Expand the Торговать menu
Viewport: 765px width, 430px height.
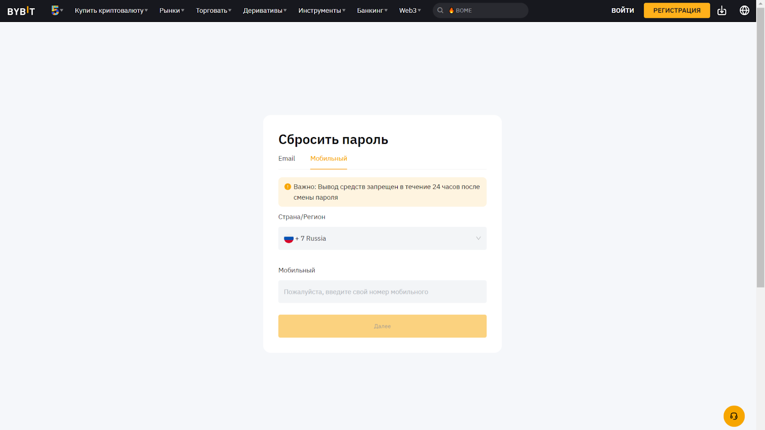click(x=214, y=11)
